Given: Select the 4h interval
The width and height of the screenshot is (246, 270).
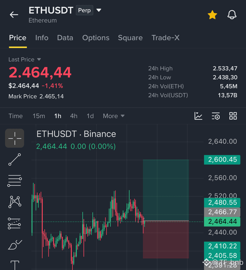Looking at the screenshot, I should click(x=74, y=116).
